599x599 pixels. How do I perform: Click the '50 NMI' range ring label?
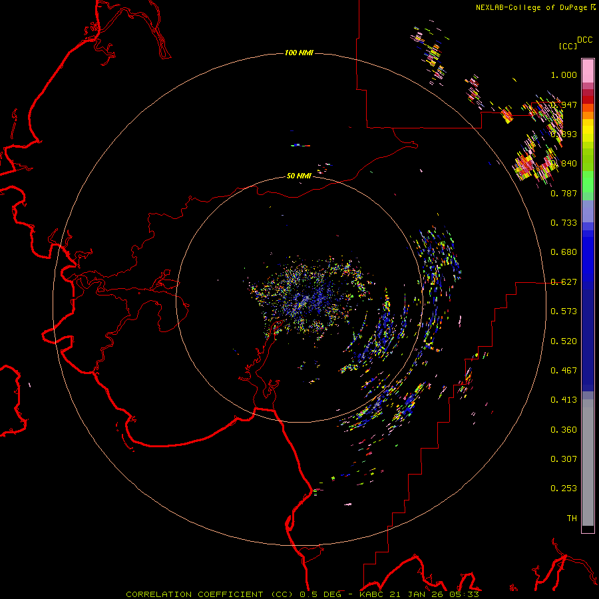tap(299, 176)
